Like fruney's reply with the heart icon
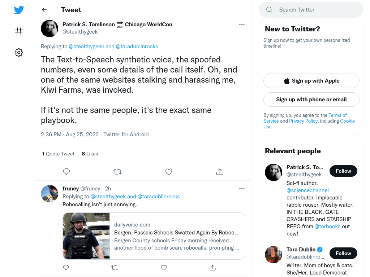The width and height of the screenshot is (370, 277). [x=164, y=268]
